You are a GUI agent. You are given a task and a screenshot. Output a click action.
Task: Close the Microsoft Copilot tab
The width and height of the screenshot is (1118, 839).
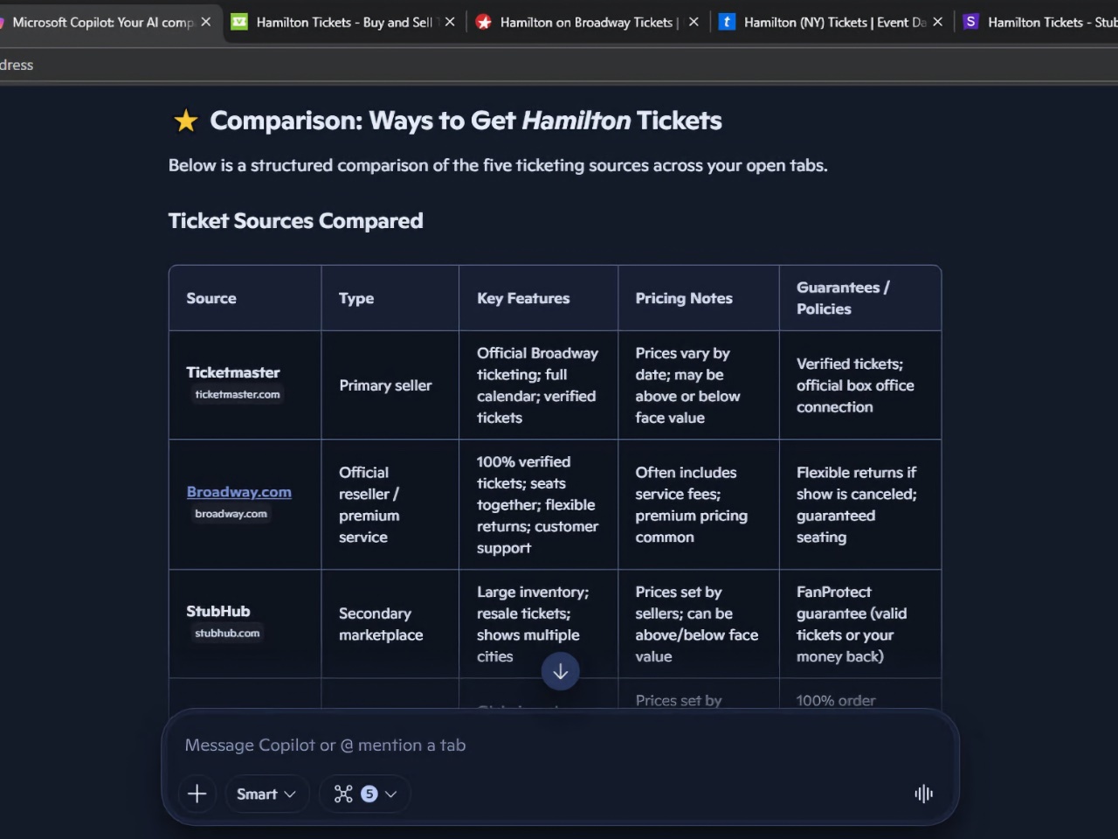point(206,22)
